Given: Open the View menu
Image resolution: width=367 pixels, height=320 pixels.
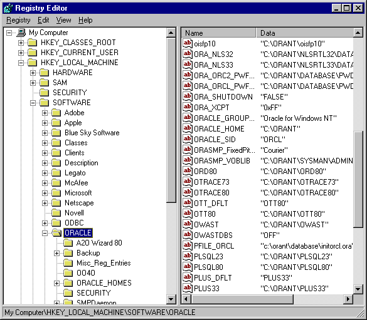Looking at the screenshot, I should coord(63,20).
